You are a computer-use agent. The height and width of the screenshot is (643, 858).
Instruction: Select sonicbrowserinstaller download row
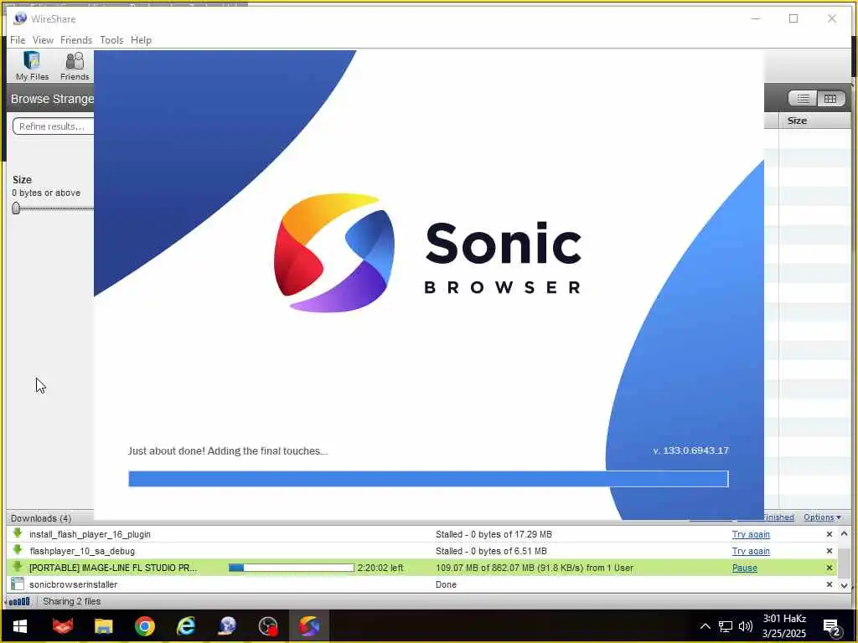coord(421,584)
